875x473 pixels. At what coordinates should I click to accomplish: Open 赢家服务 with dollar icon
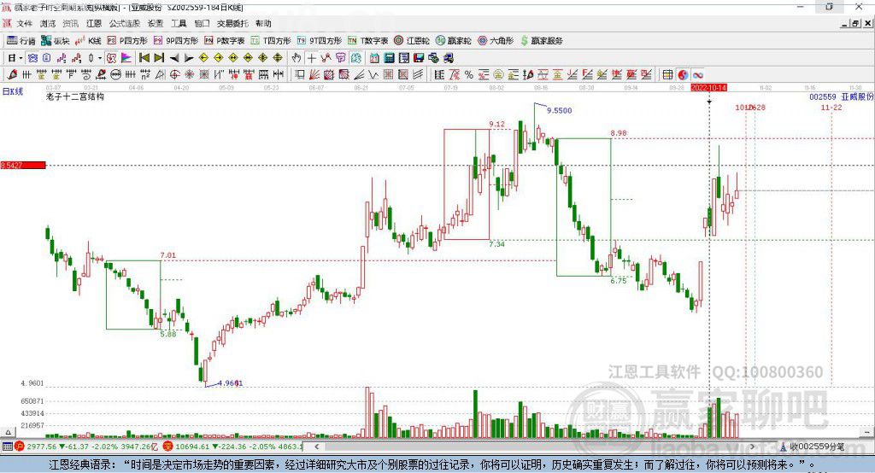[x=541, y=41]
